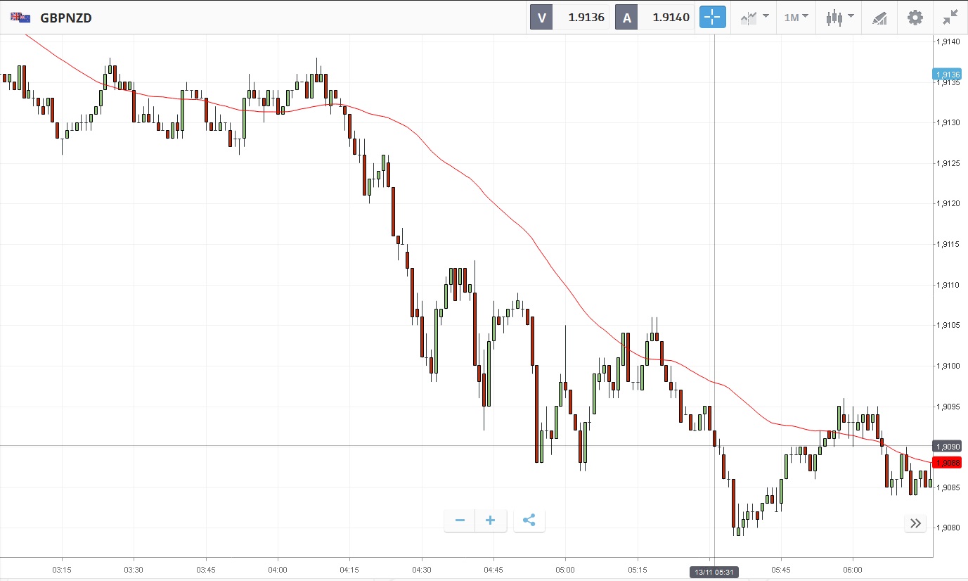This screenshot has height=581, width=968.
Task: Click the current price label 1.9136
Action: 947,74
